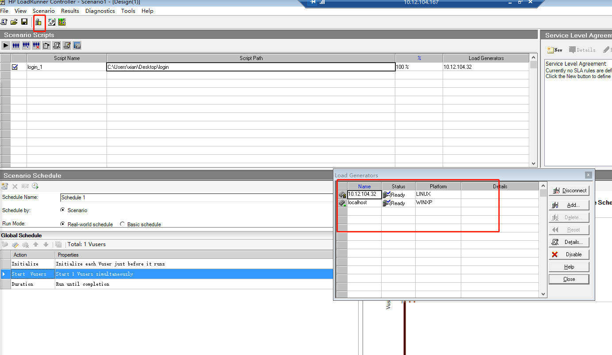Image resolution: width=612 pixels, height=355 pixels.
Task: Save the current scenario
Action: [24, 21]
